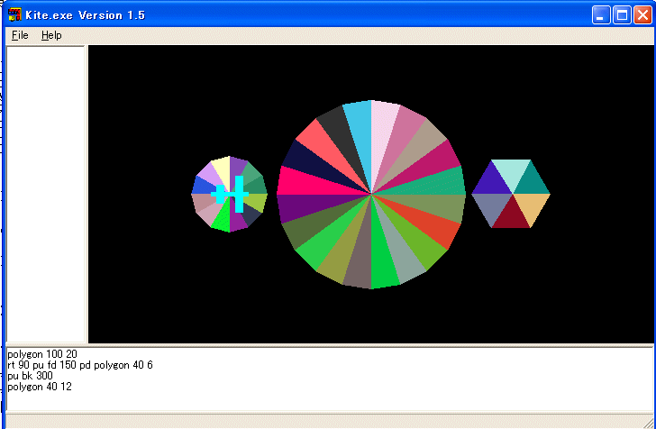Click the 'rt 90 pu fd 150 pd polygon 40 6' line
This screenshot has width=656, height=429.
[80, 365]
